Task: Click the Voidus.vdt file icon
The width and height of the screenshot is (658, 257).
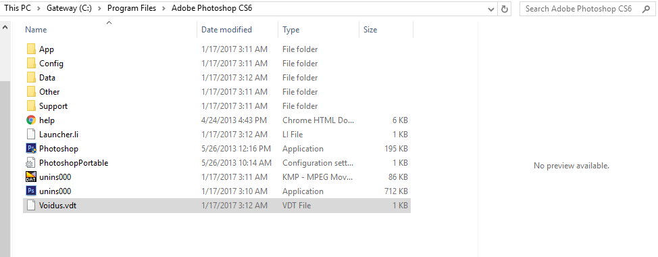Action: [31, 206]
